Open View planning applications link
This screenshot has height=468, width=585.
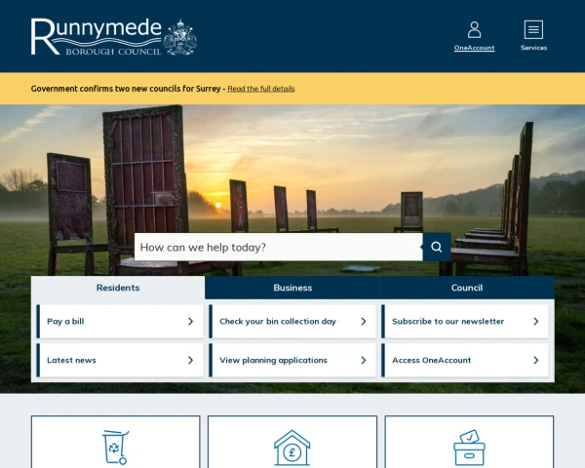(292, 360)
